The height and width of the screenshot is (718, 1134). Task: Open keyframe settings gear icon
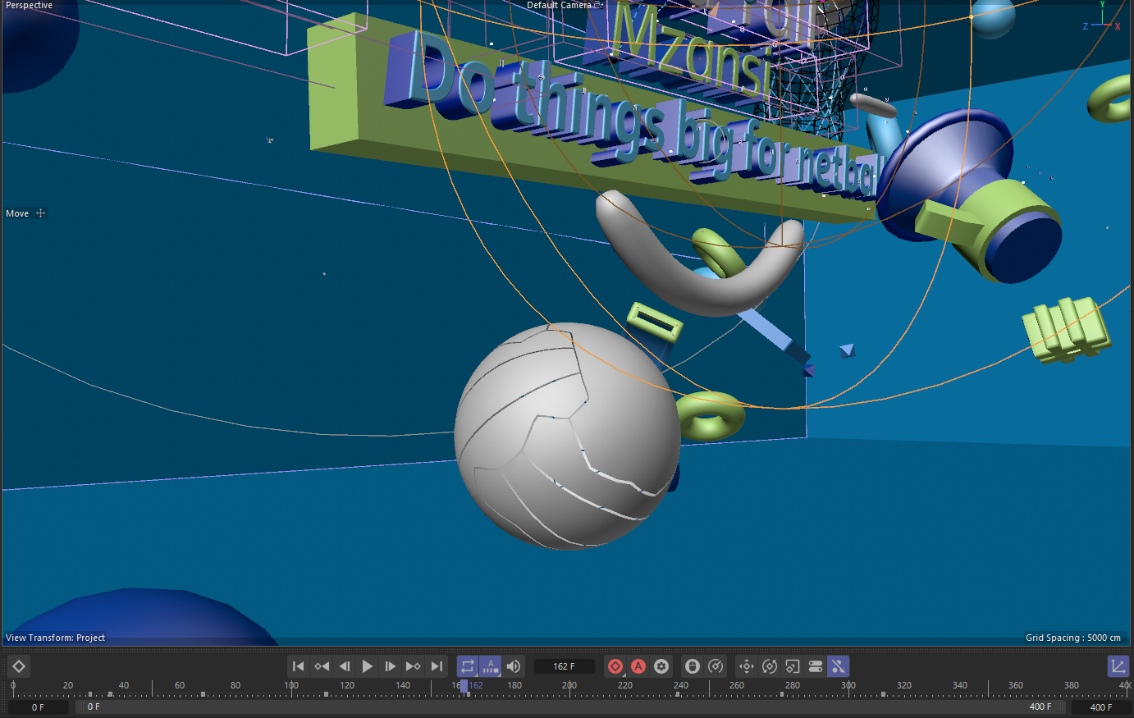661,666
